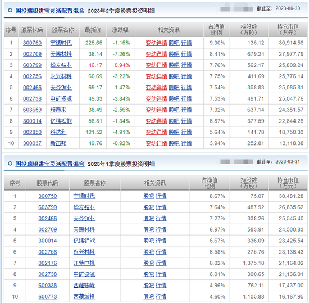Click 变动详情 for 天齐锂业
Image resolution: width=309 pixels, height=303 pixels.
pyautogui.click(x=156, y=88)
